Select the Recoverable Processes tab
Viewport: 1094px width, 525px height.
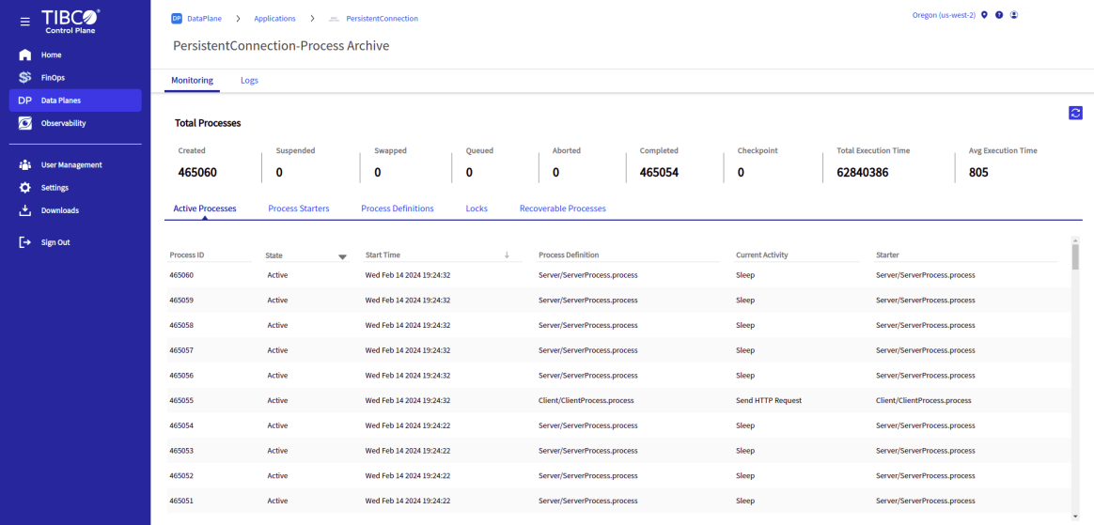pos(562,208)
